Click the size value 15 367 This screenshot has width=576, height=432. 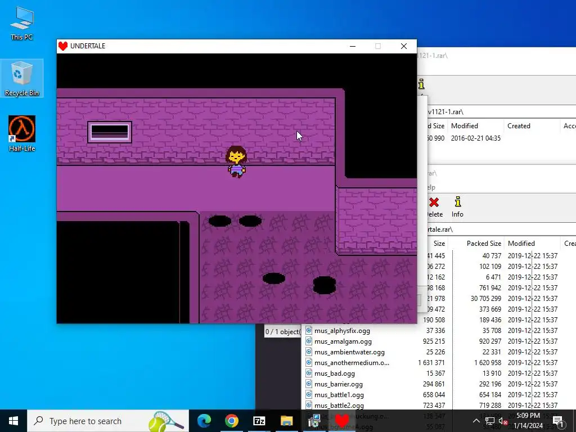tap(435, 373)
